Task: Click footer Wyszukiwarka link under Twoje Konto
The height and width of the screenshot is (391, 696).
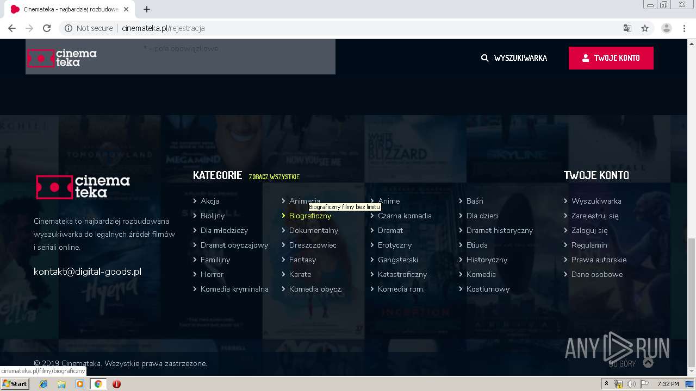Action: tap(596, 201)
